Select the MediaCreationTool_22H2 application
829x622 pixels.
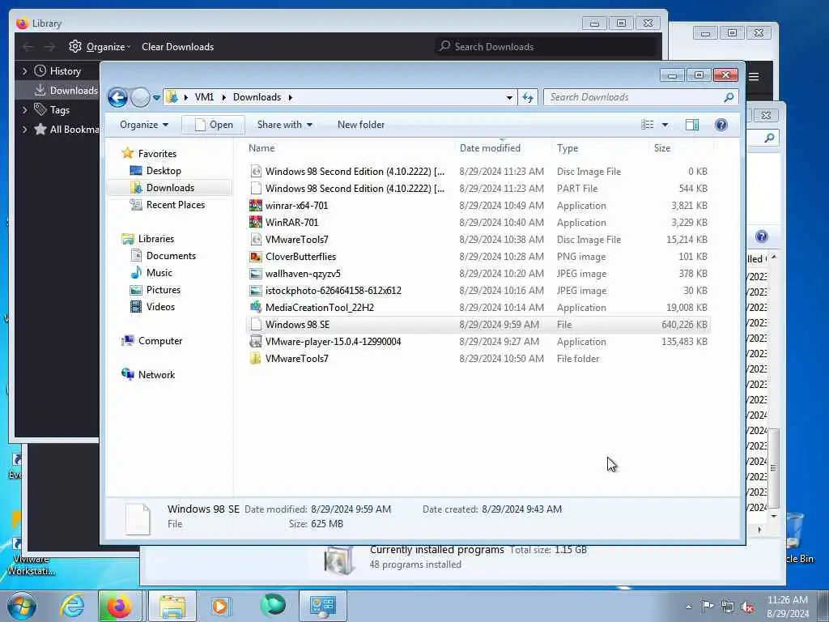pyautogui.click(x=478, y=307)
